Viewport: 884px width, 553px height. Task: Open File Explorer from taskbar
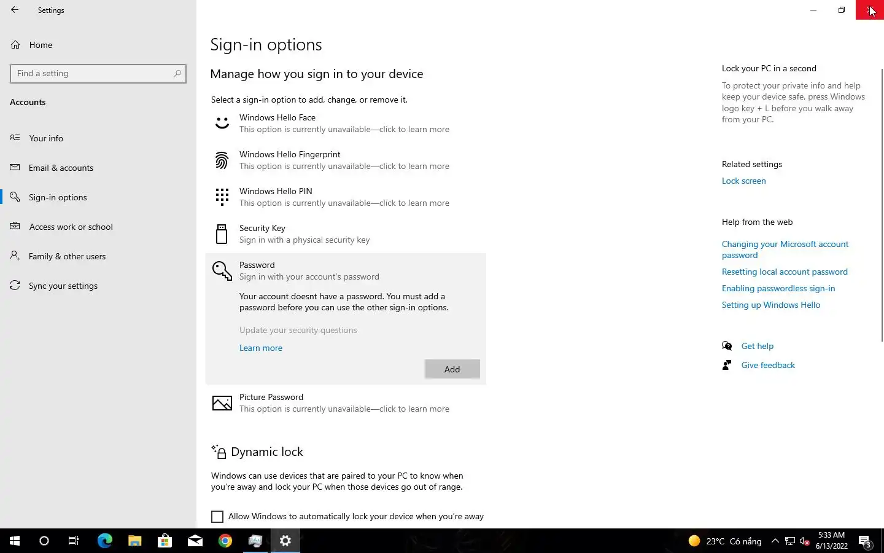[135, 541]
